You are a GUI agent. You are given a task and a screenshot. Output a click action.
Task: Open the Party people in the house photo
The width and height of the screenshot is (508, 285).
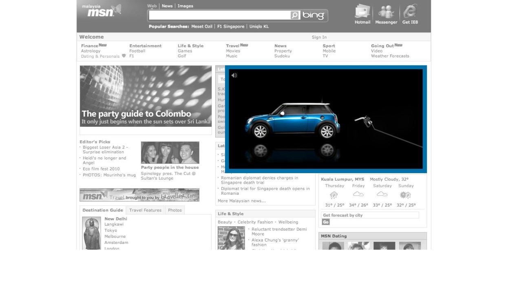tap(170, 152)
